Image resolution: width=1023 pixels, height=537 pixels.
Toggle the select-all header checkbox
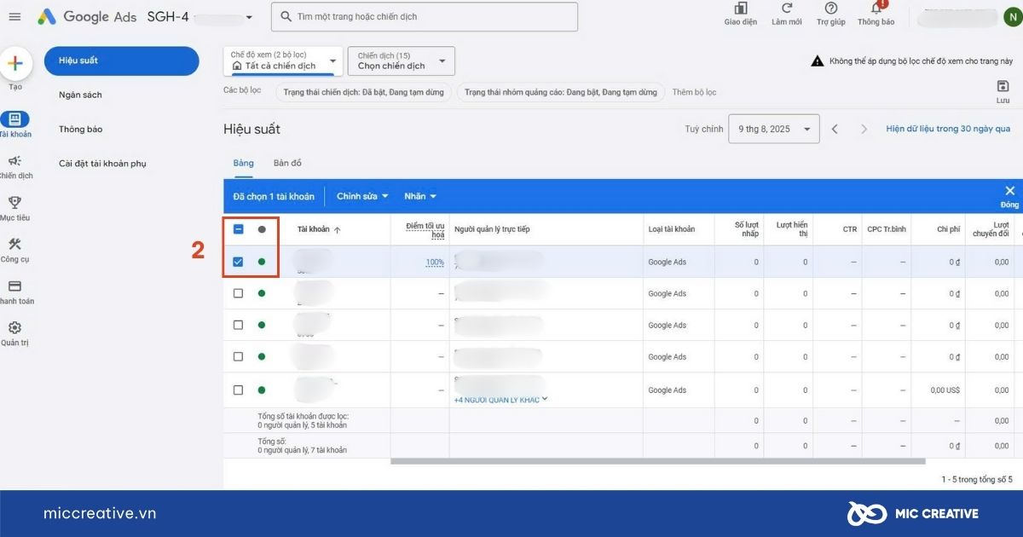tap(238, 229)
